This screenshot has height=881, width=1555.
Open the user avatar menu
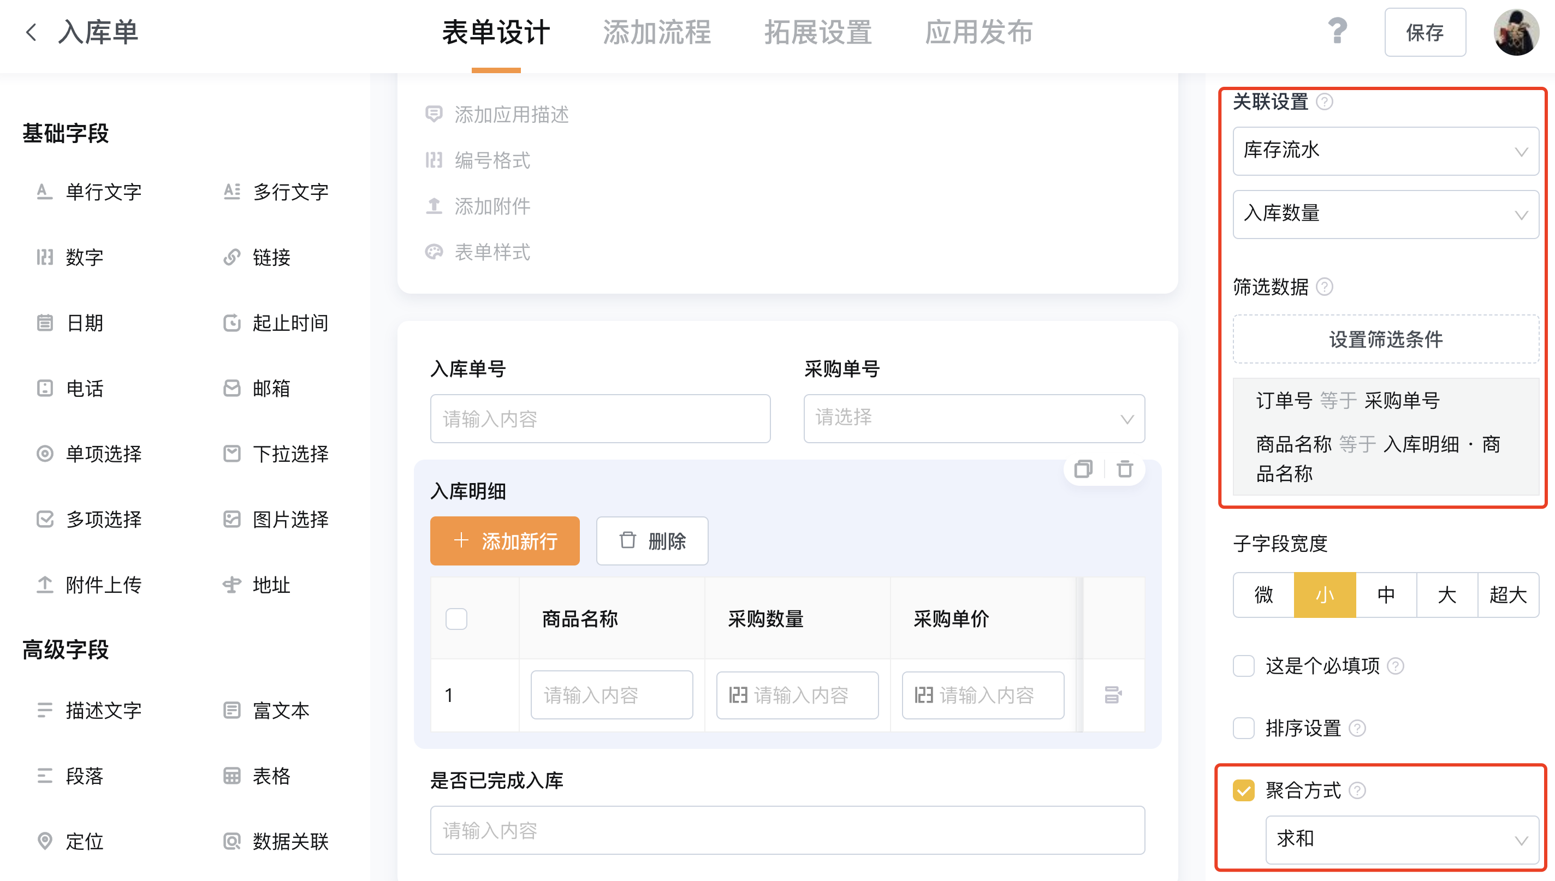(x=1516, y=32)
